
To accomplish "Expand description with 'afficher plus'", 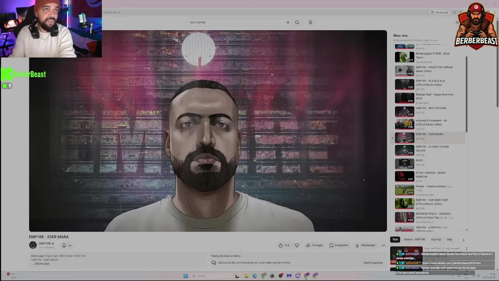I will [x=41, y=264].
